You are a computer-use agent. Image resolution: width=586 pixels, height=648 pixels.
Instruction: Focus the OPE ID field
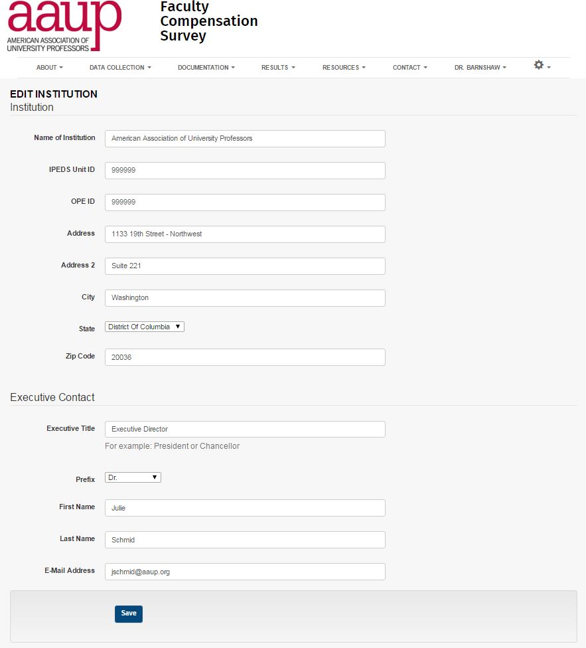[245, 202]
